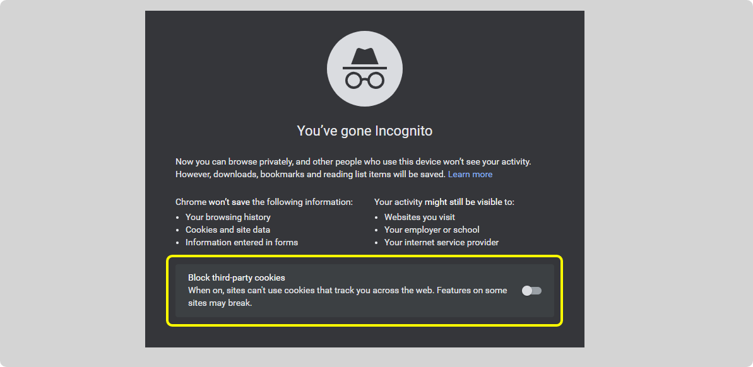753x367 pixels.
Task: Click the glasses in the Incognito logo
Action: (x=365, y=80)
